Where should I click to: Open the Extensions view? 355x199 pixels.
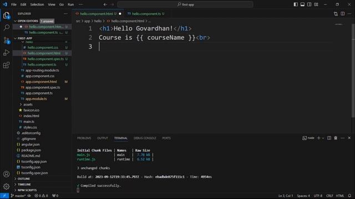tap(6, 65)
